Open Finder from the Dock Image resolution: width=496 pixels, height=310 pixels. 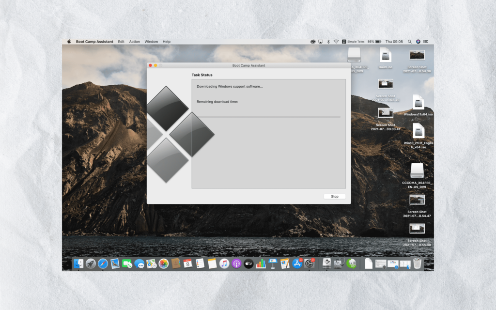pos(78,263)
